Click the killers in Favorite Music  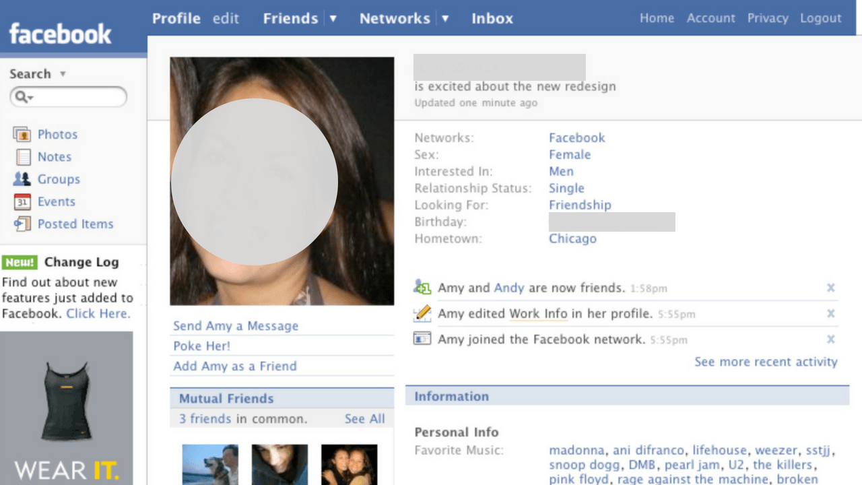(785, 465)
